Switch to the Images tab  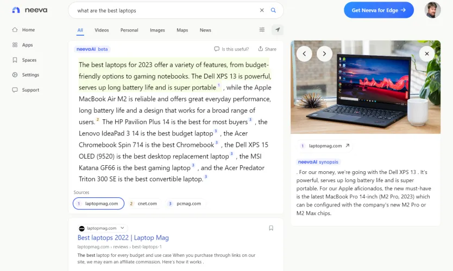[157, 30]
